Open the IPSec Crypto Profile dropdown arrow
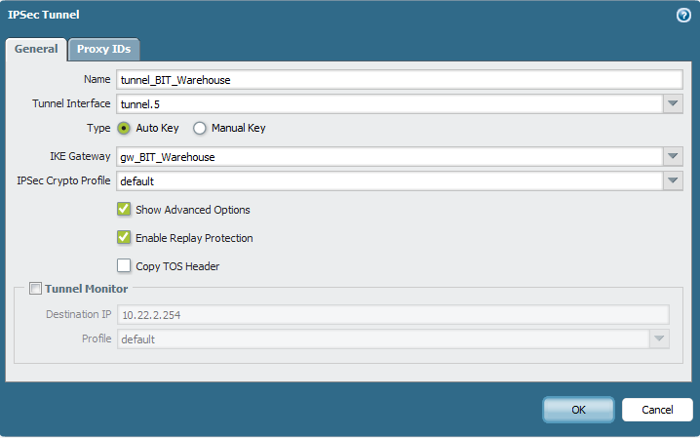 [673, 180]
